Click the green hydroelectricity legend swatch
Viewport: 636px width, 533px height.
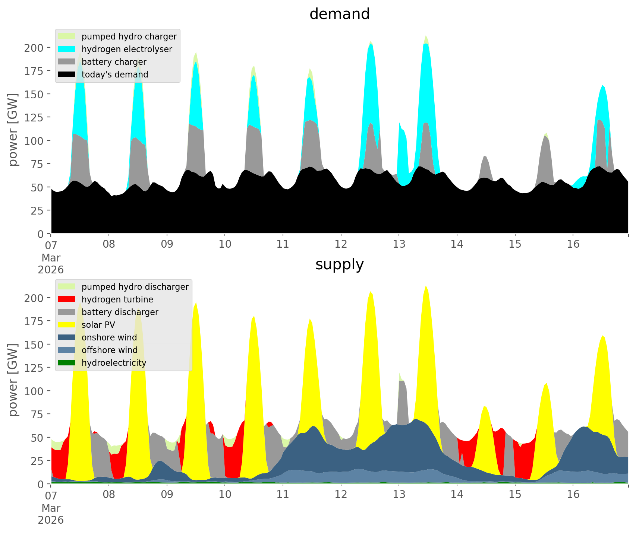pyautogui.click(x=67, y=363)
